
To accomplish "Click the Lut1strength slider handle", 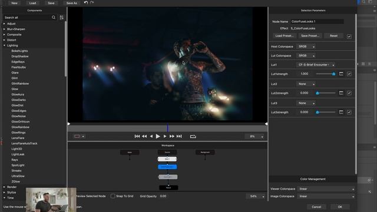I will tap(334, 74).
